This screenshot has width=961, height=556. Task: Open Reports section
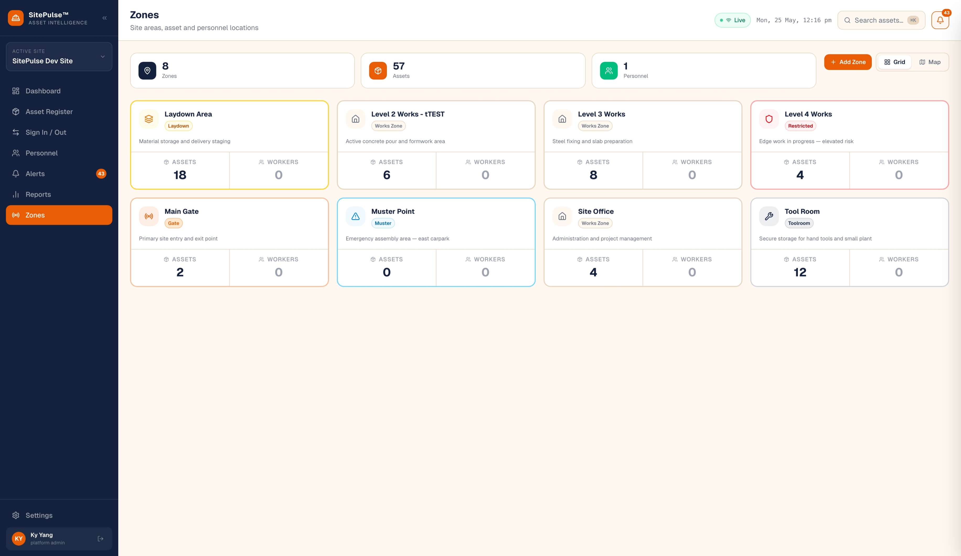pyautogui.click(x=59, y=194)
